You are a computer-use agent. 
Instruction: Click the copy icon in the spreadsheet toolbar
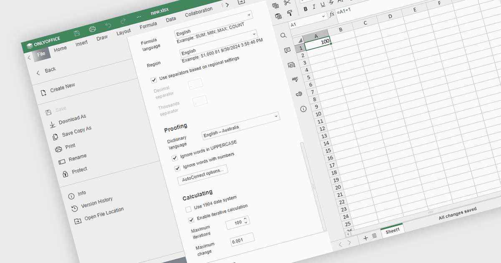point(275,5)
